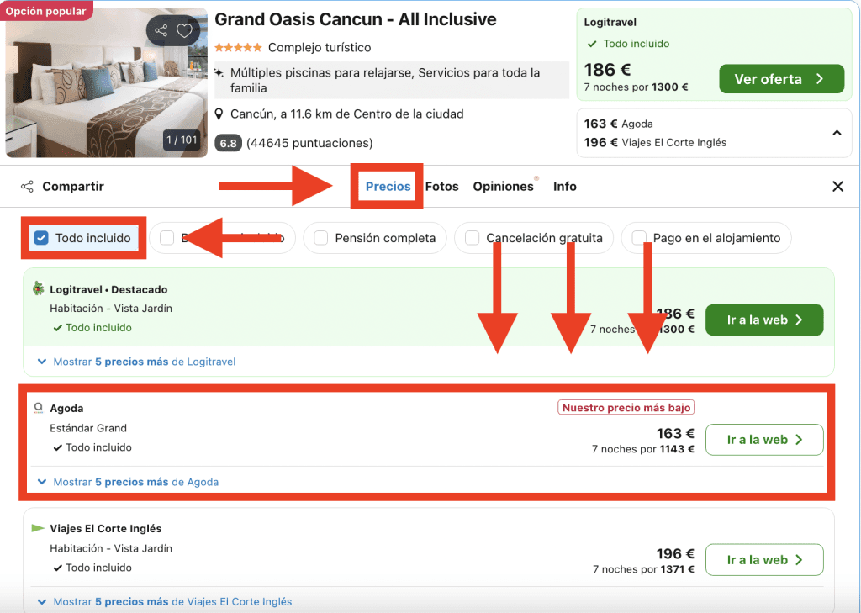Screen dimensions: 861x613
Task: Check the Cancelación gratuita checkbox
Action: [x=472, y=238]
